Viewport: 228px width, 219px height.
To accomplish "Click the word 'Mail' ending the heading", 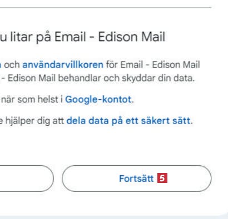I will (153, 37).
